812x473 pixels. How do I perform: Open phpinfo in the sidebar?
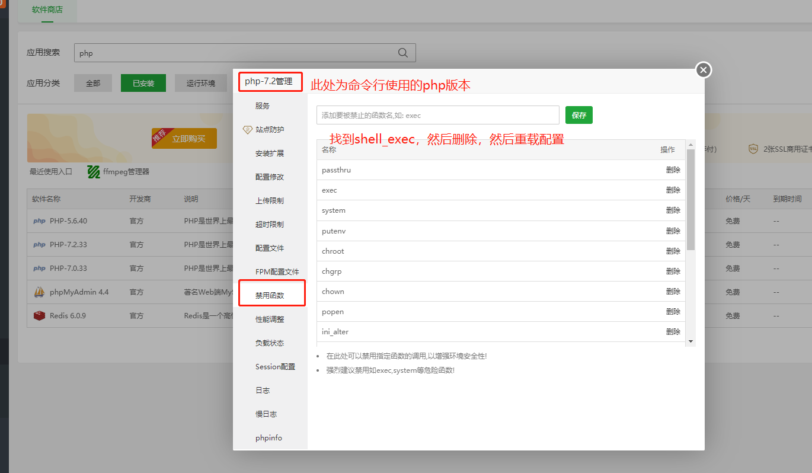(x=268, y=438)
